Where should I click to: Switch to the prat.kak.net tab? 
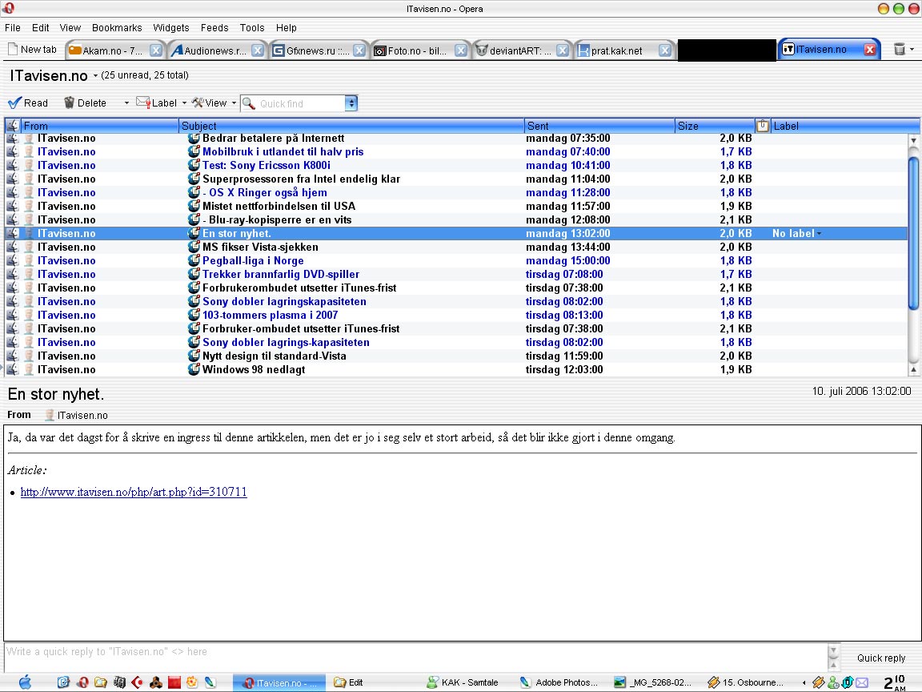(x=615, y=50)
